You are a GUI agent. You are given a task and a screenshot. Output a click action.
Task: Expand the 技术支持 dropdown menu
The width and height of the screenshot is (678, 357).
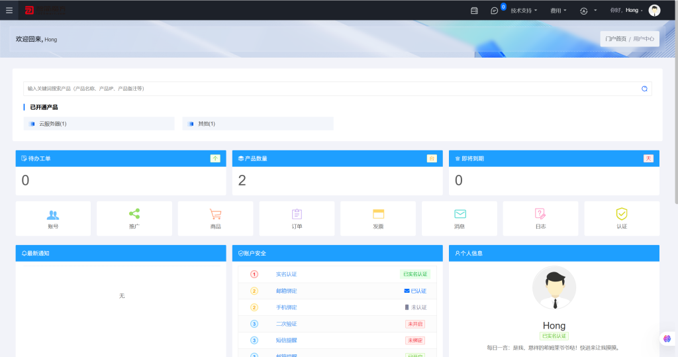coord(524,11)
